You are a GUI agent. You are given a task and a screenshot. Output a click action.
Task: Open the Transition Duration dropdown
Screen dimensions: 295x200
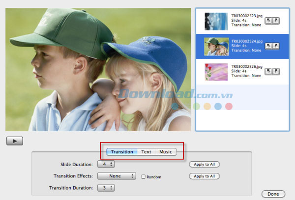[106, 188]
